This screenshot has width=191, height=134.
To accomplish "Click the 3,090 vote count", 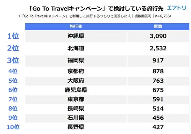I will click(x=158, y=36).
